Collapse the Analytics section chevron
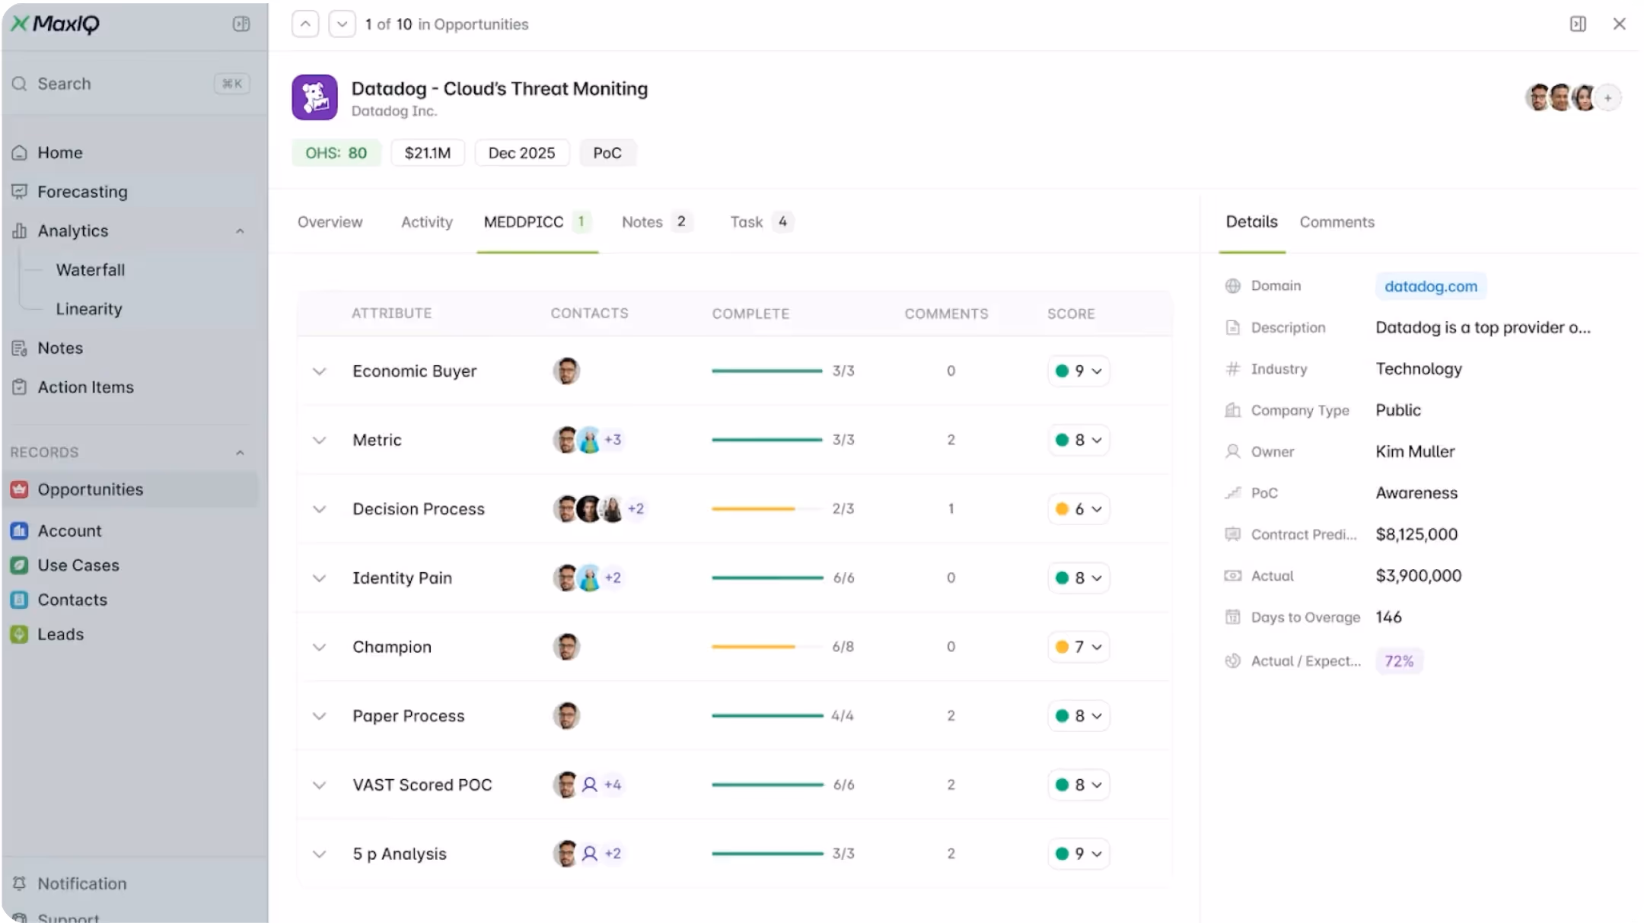This screenshot has height=923, width=1644. coord(240,231)
